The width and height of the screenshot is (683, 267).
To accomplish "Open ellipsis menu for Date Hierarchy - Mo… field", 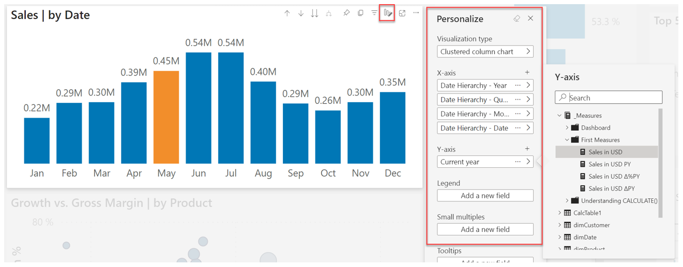I will coord(518,114).
